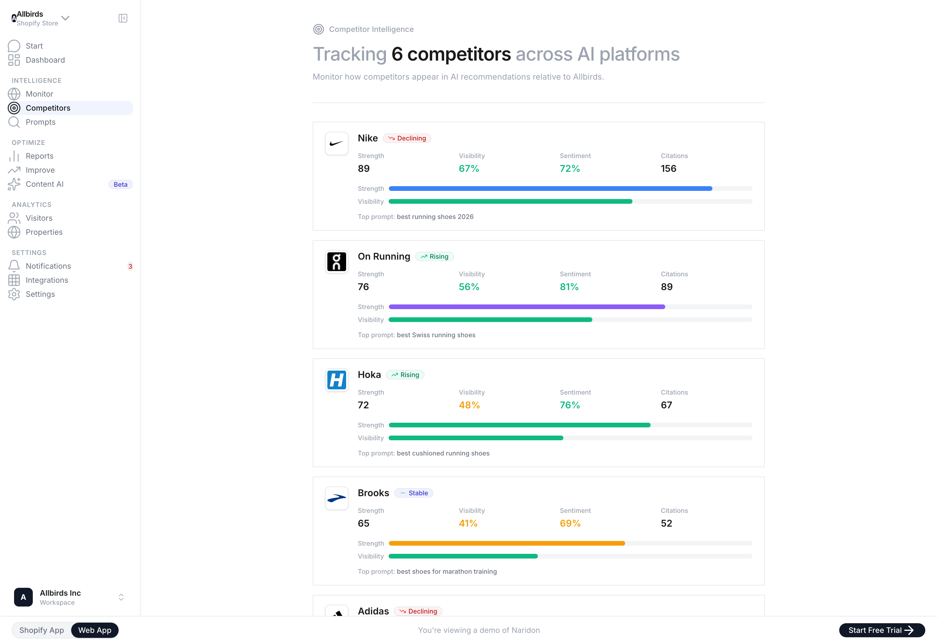Click prompt 'best shoes for marathon training'
Image resolution: width=937 pixels, height=644 pixels.
click(447, 571)
